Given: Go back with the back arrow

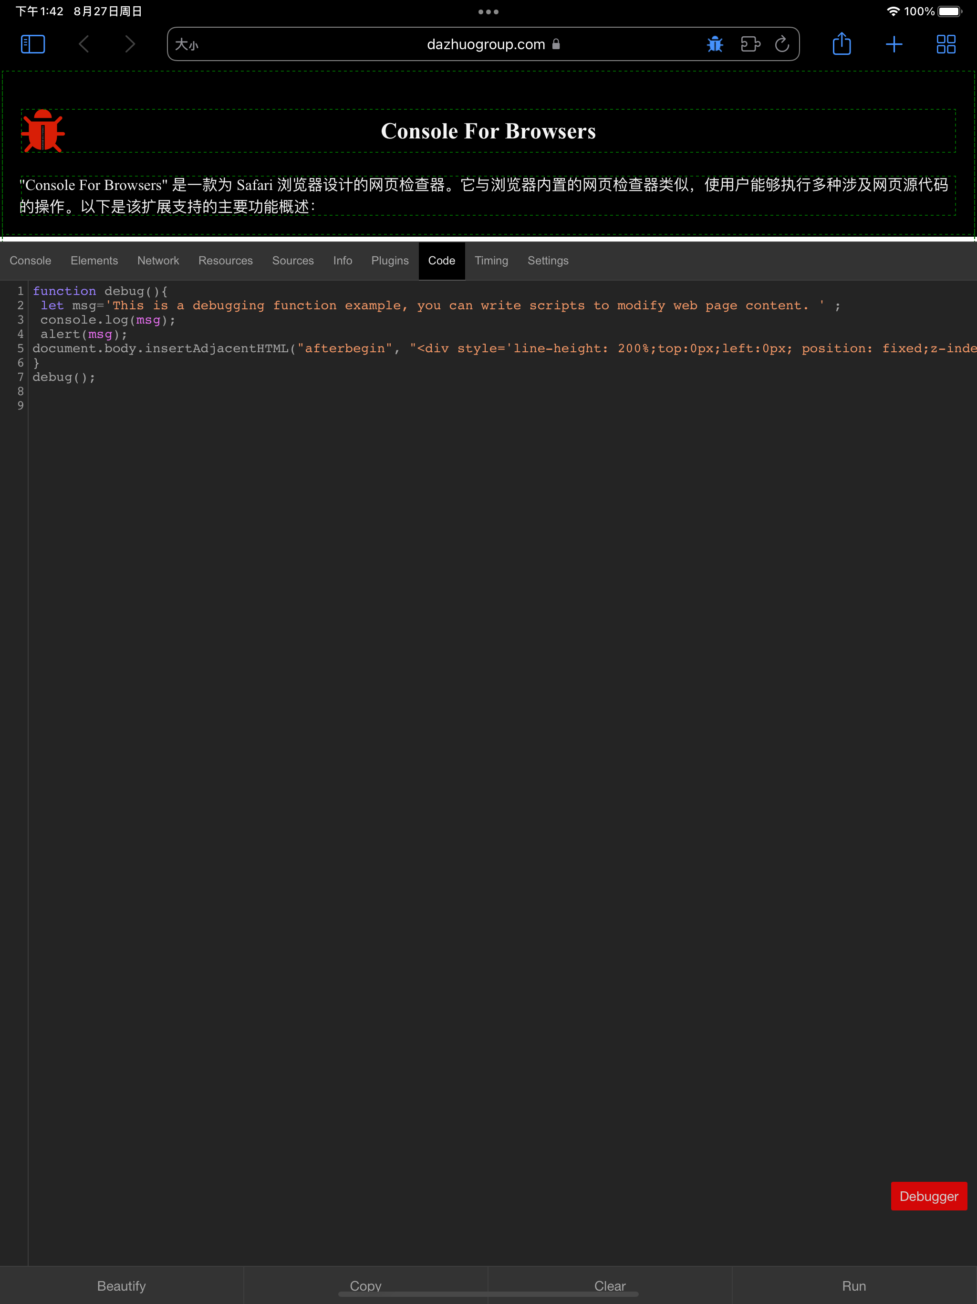Looking at the screenshot, I should 83,44.
